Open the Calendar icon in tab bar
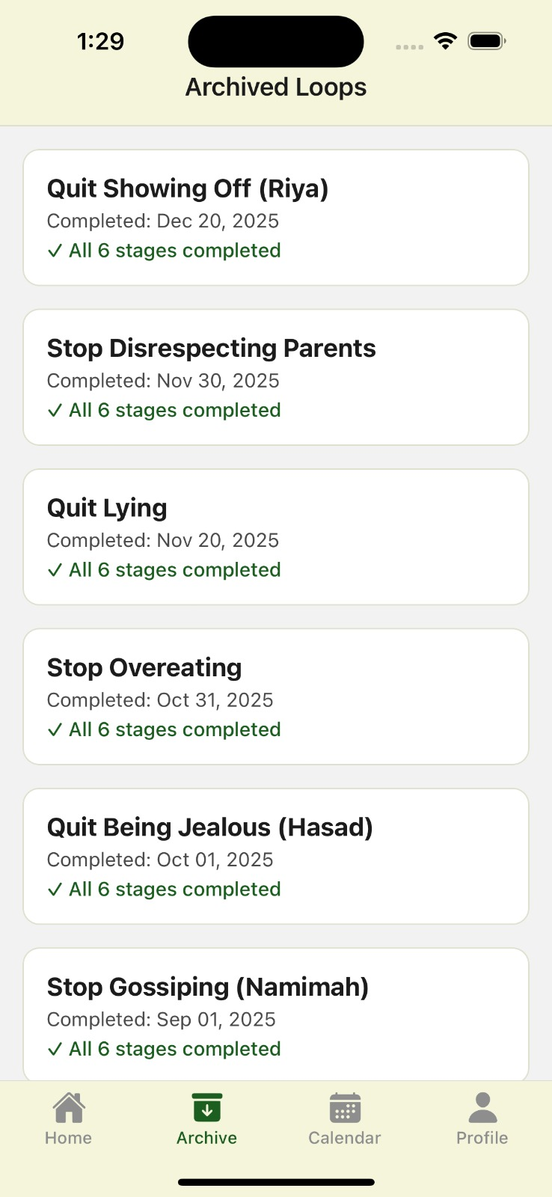 [x=345, y=1108]
